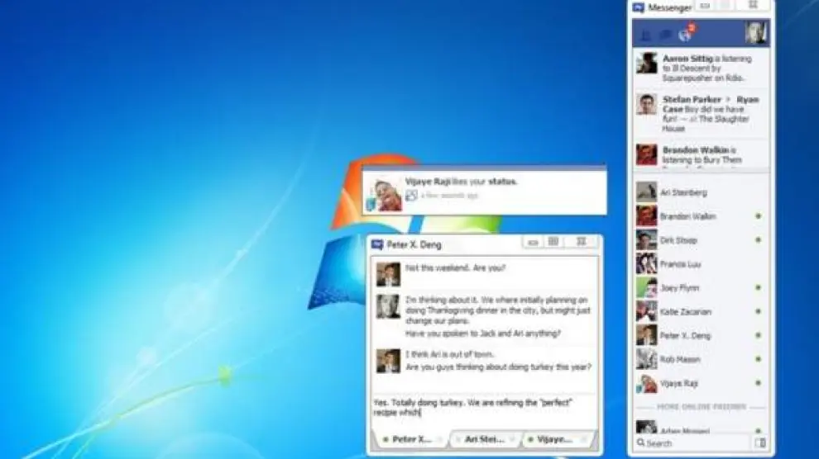
Task: Switch to the Ari Stei... chat tab
Action: [x=483, y=439]
